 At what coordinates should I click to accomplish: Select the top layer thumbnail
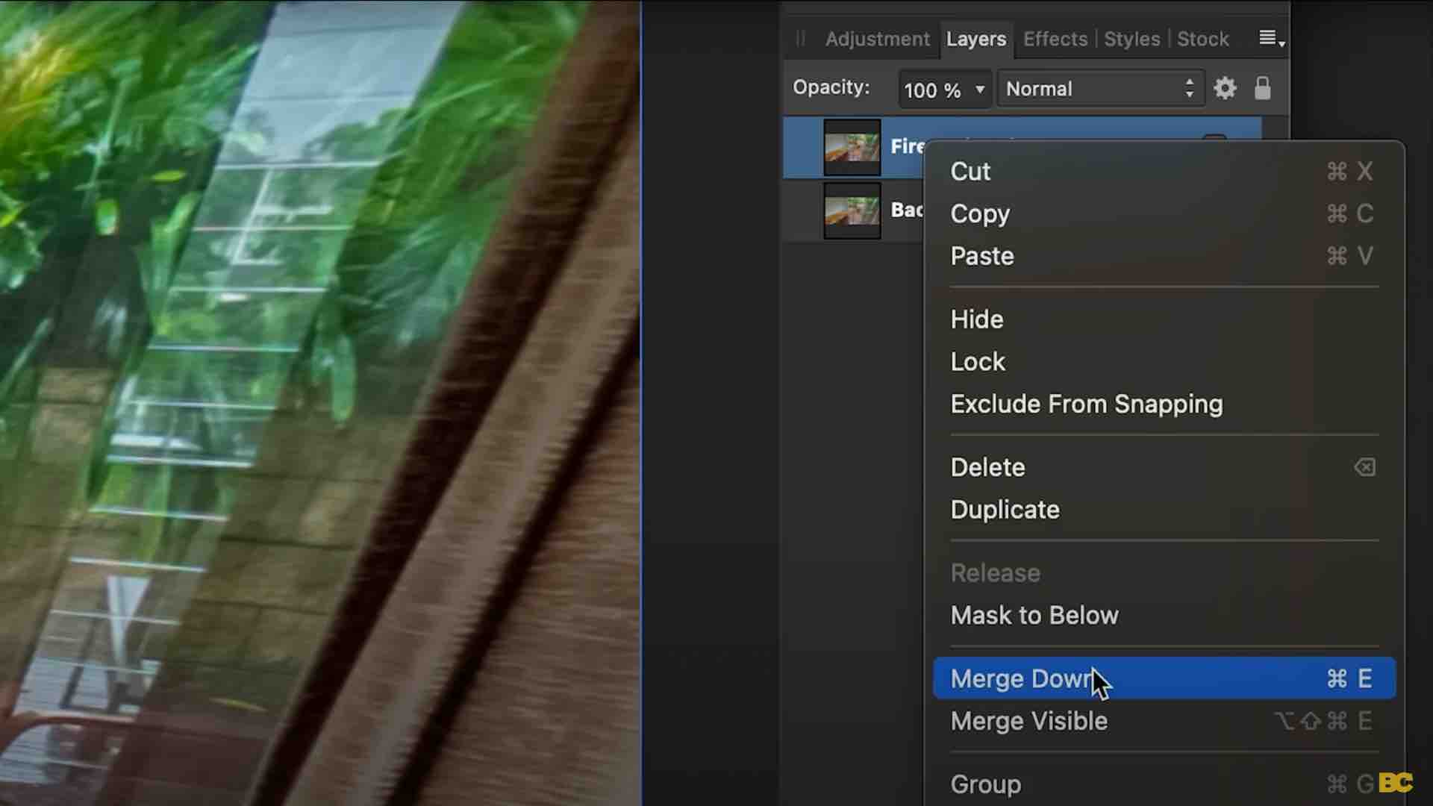[x=852, y=148]
